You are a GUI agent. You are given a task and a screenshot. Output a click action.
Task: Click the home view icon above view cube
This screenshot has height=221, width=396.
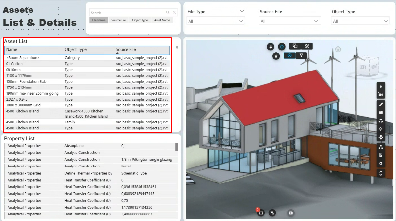338,49
